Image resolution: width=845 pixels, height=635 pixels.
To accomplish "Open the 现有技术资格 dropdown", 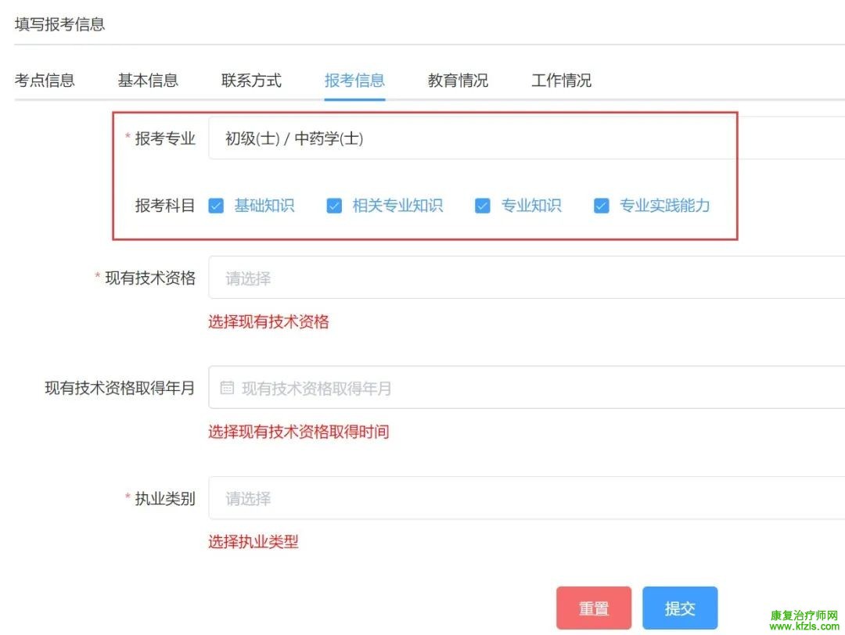I will [x=524, y=278].
